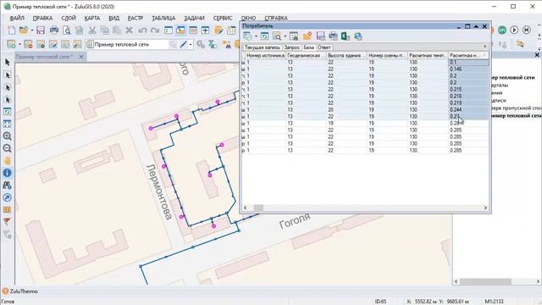Open dropdown arrow next to Open folder icon
This screenshot has width=542, height=305.
pos(32,30)
